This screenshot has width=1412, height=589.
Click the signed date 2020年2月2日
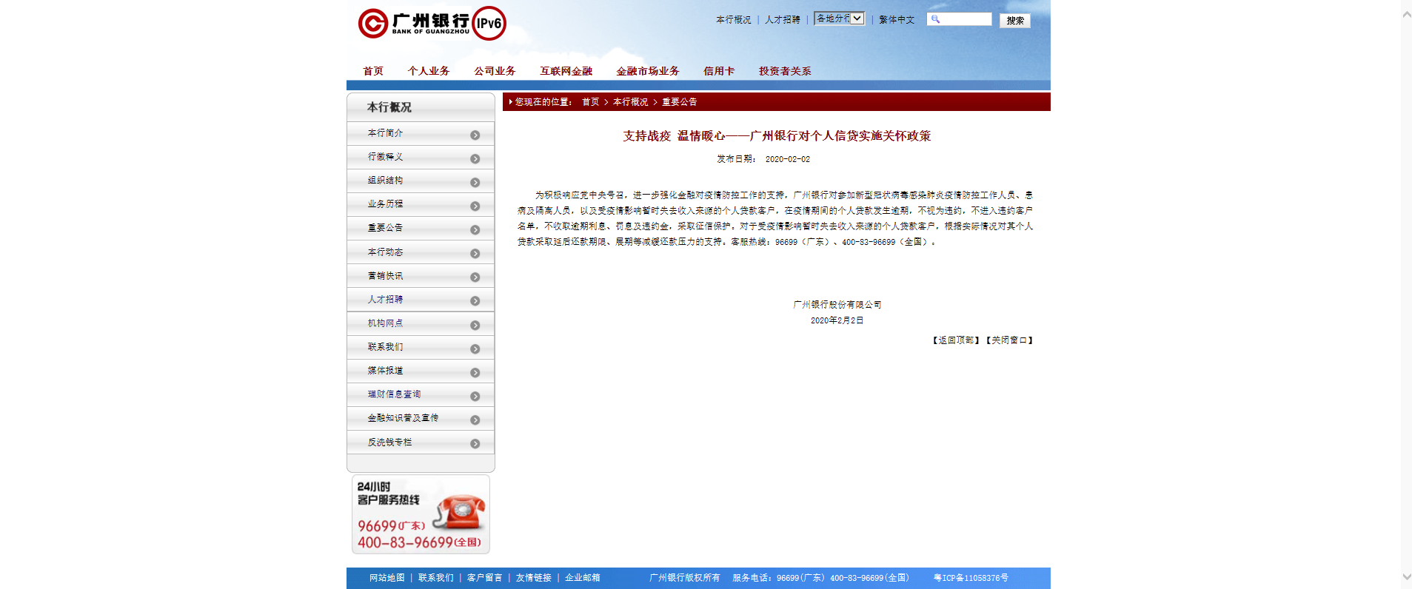coord(837,320)
